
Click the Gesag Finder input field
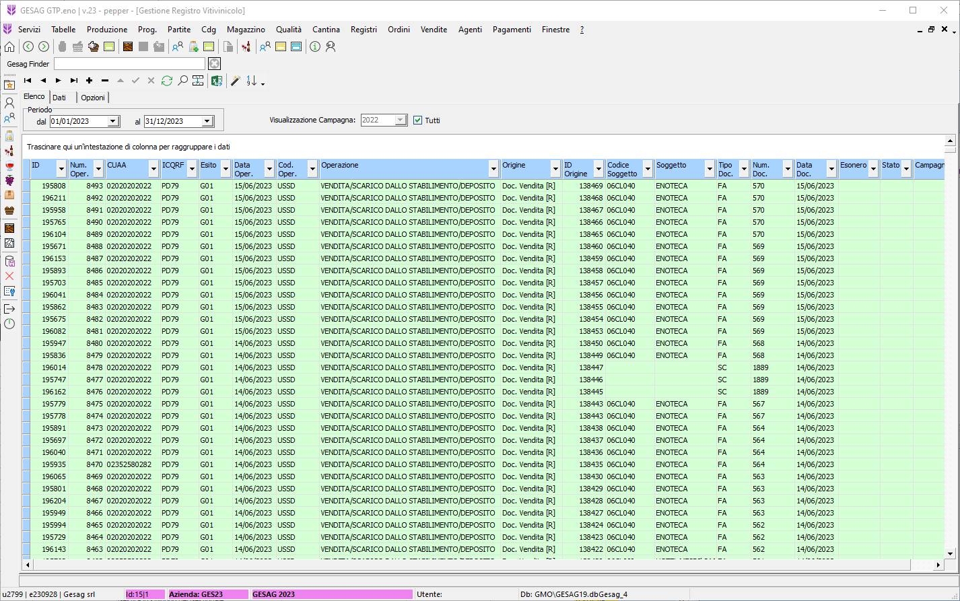129,63
